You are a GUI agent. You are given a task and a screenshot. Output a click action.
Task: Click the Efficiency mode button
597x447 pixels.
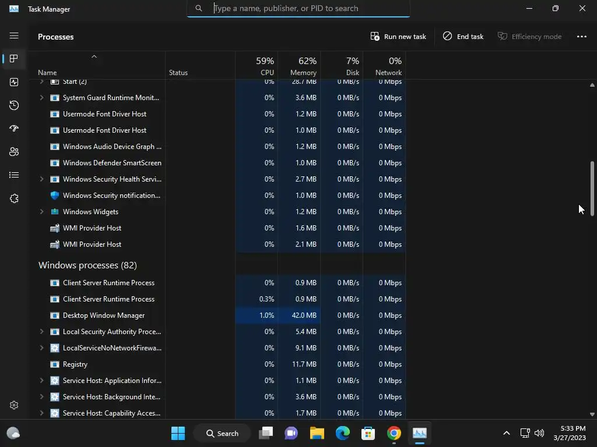tap(529, 37)
